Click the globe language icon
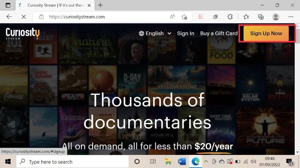 click(x=141, y=33)
